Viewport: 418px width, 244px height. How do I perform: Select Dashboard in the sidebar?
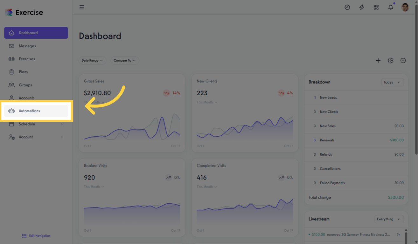coord(28,33)
